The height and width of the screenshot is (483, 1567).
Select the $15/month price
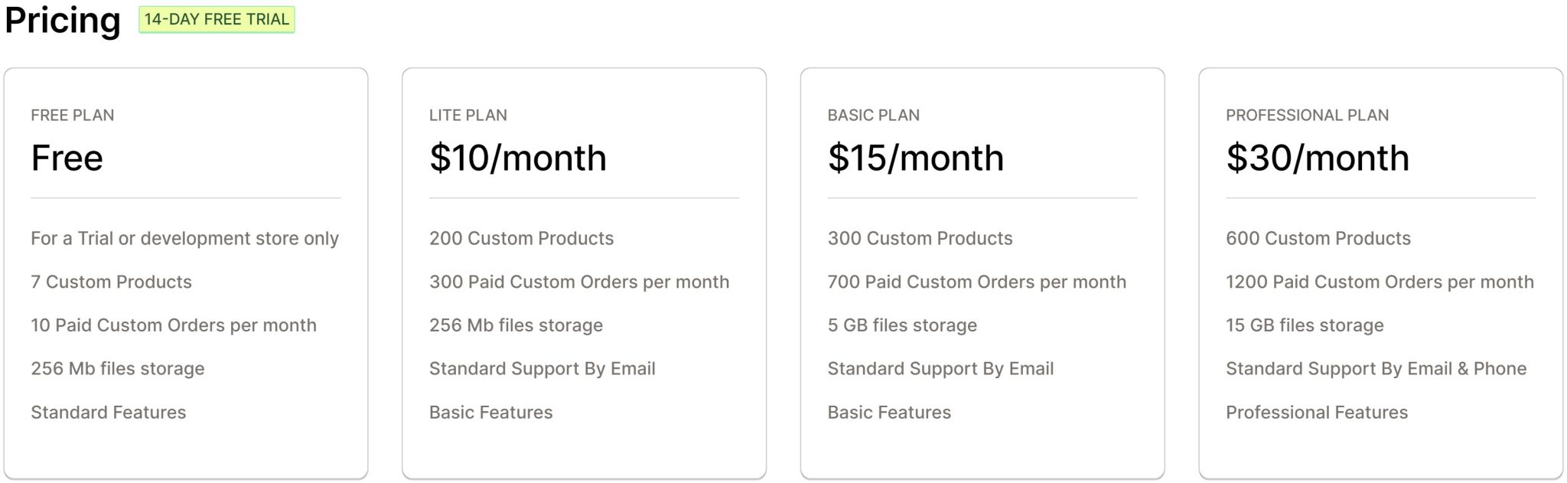[916, 158]
